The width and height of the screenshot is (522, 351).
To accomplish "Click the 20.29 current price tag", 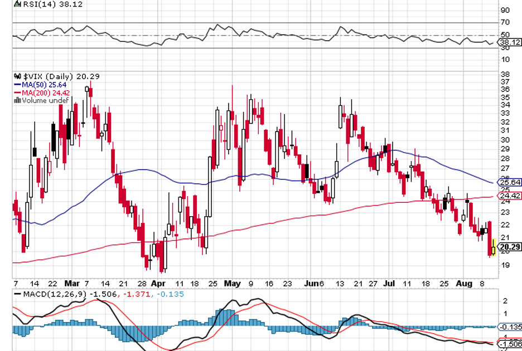I will (510, 247).
